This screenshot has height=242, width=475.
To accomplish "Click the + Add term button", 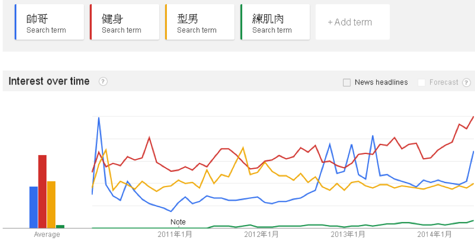I will point(352,22).
